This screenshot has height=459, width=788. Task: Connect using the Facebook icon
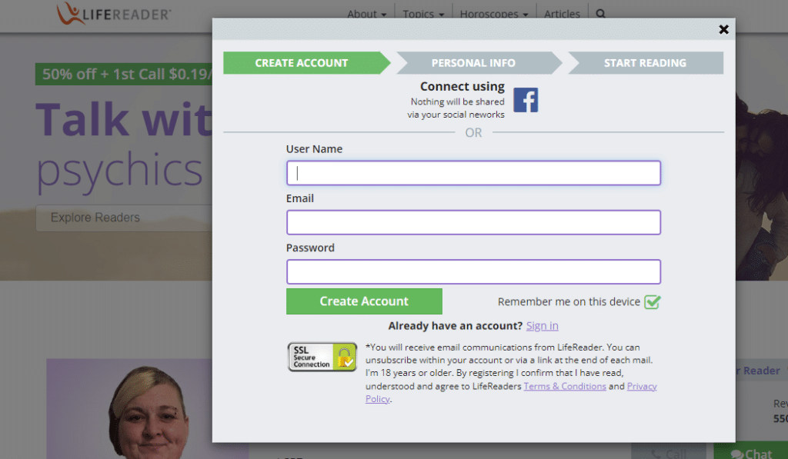coord(526,100)
